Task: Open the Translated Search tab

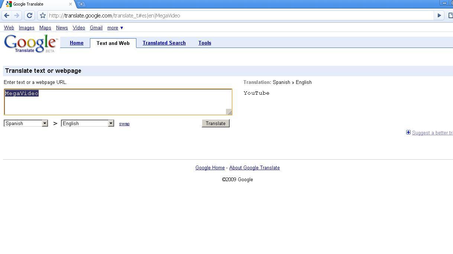Action: [164, 43]
